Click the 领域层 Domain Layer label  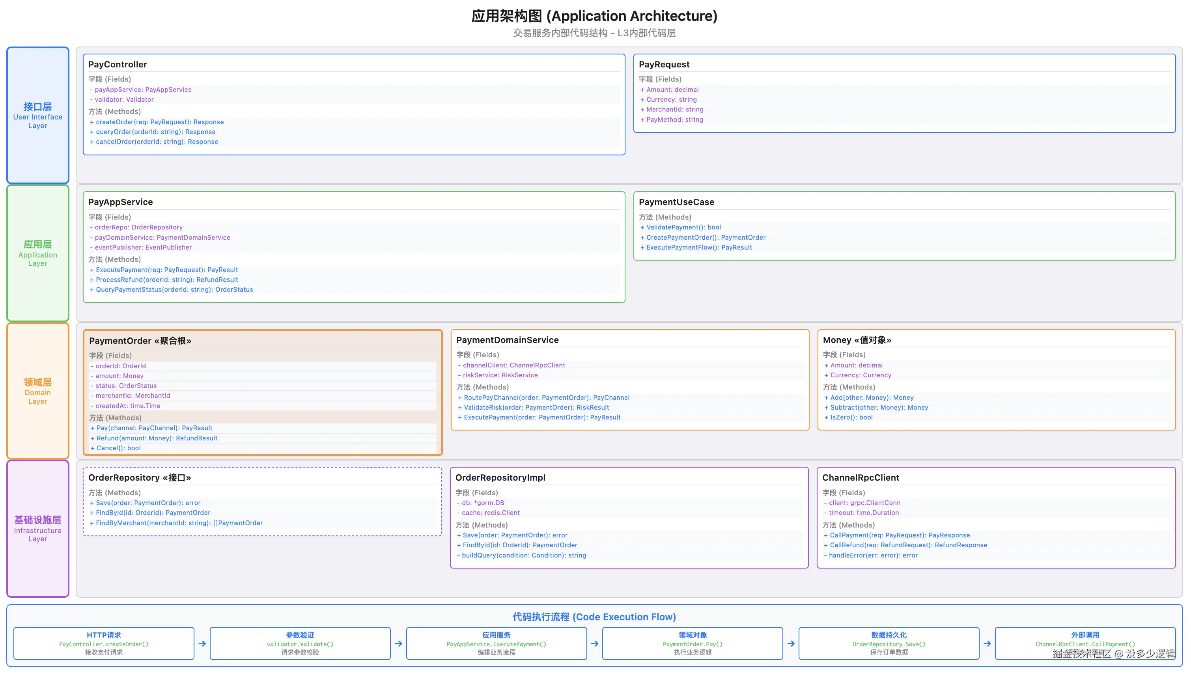point(37,391)
